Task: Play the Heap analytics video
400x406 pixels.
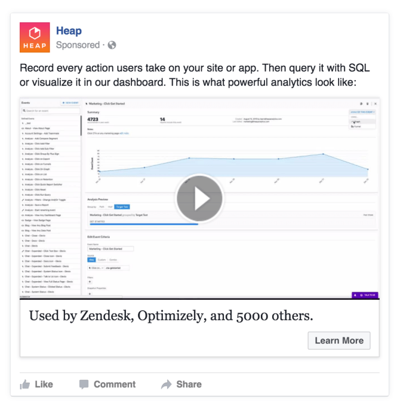Action: (x=199, y=198)
